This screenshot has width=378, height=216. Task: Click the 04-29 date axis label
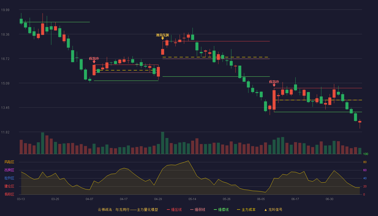click(x=158, y=199)
